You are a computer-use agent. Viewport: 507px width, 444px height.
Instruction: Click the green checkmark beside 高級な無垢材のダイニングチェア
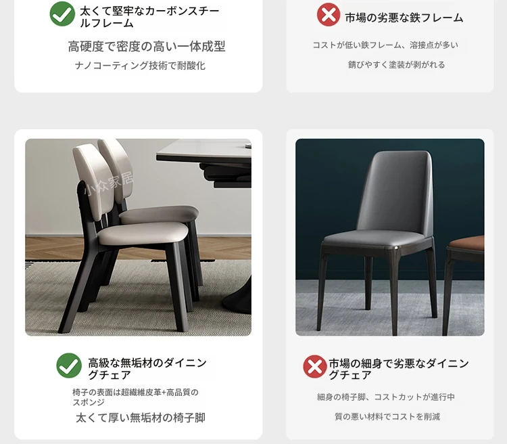pos(69,365)
